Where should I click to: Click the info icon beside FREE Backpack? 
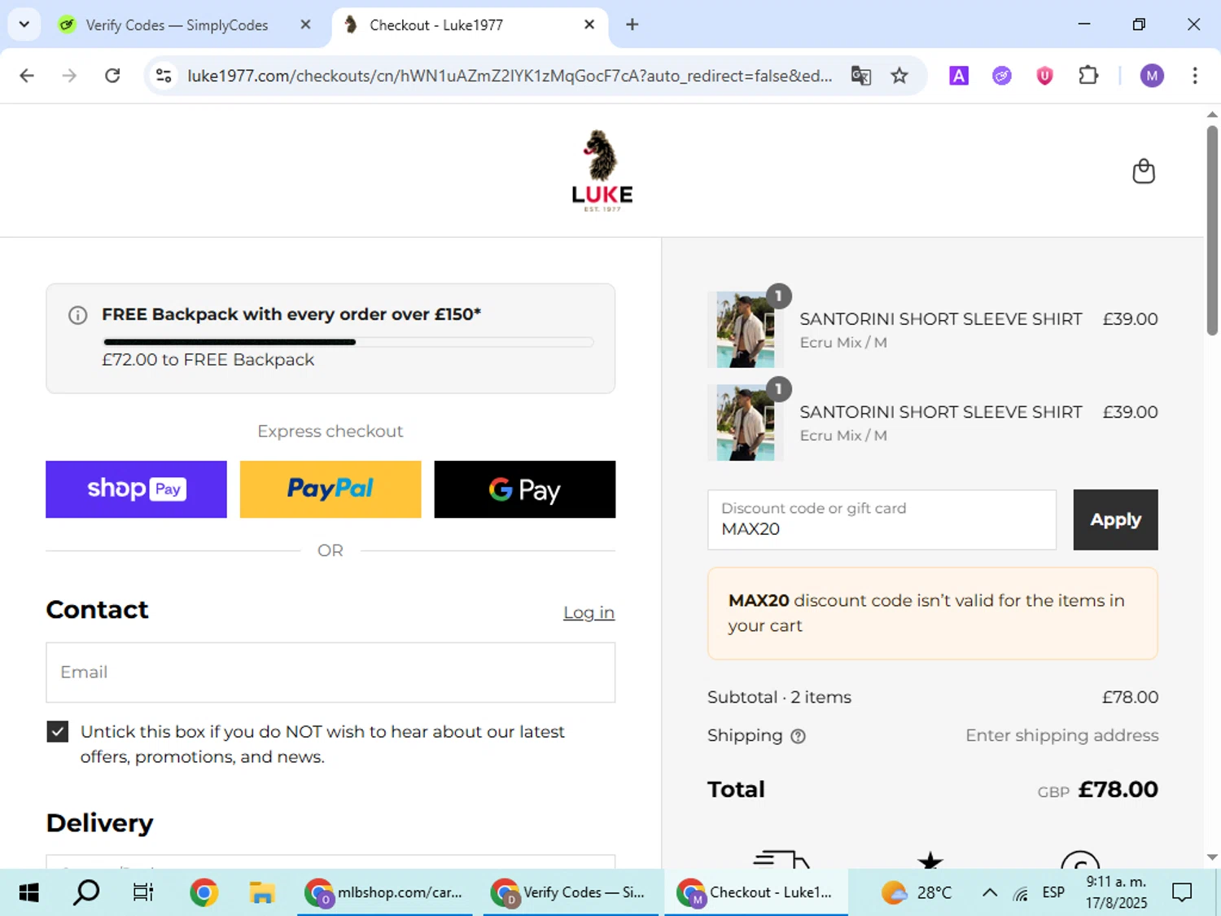coord(77,315)
